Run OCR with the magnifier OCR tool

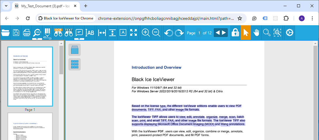tap(37, 32)
